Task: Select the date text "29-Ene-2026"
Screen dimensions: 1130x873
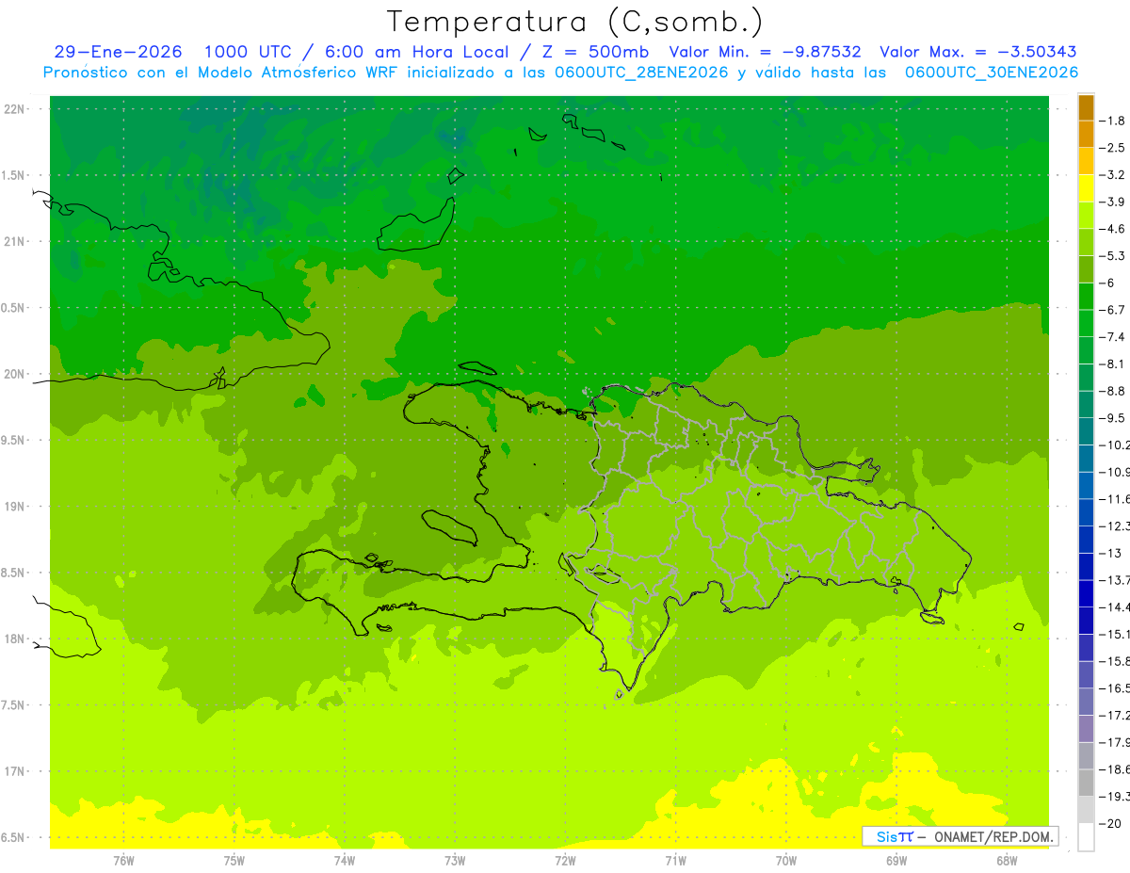Action: coord(118,53)
